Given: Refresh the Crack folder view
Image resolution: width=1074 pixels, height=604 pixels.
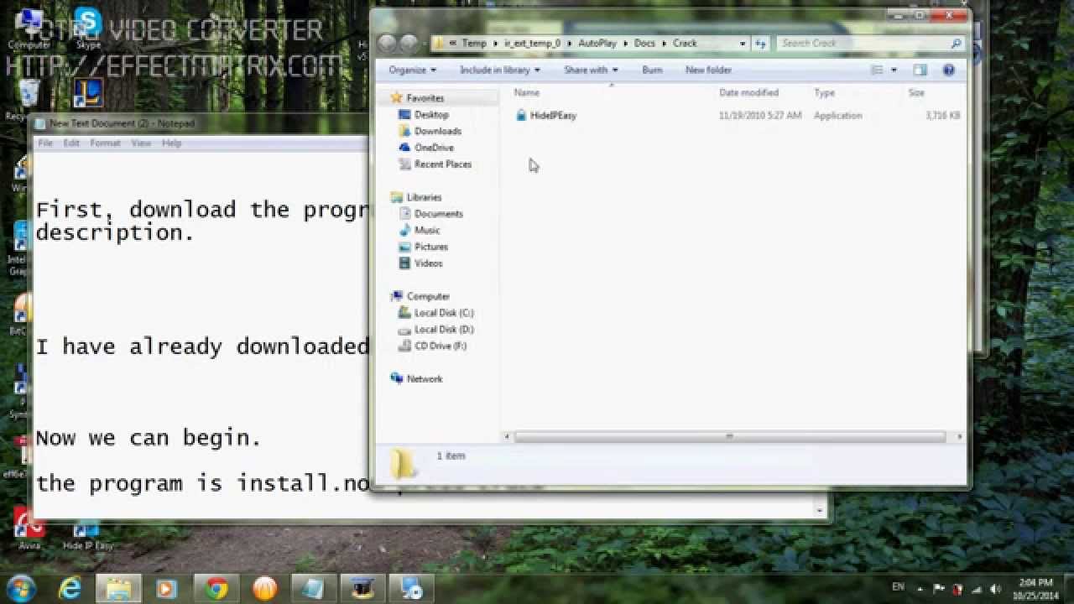Looking at the screenshot, I should tap(760, 43).
